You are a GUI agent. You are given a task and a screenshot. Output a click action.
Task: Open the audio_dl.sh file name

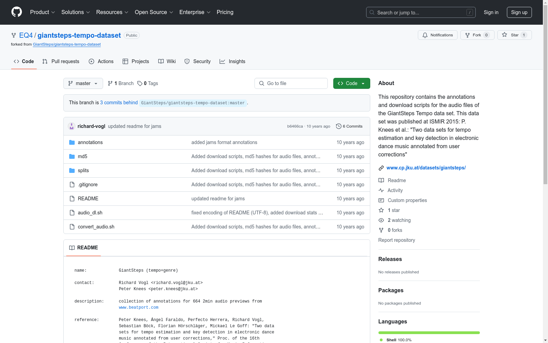90,213
